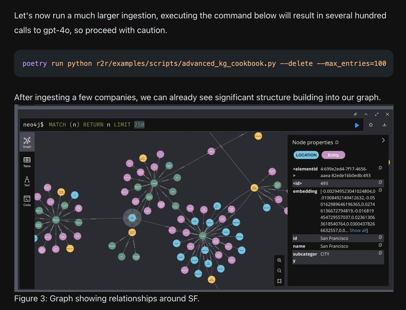This screenshot has height=310, width=406.
Task: Pin the query result frame
Action: tap(355, 114)
